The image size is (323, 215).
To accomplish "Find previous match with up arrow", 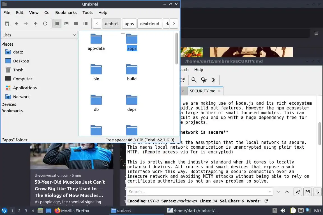I will (x=287, y=192).
